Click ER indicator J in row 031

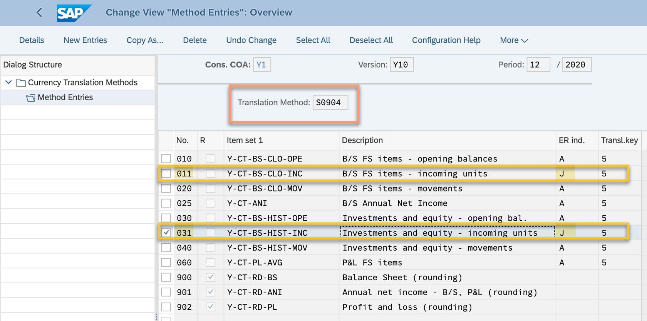click(562, 233)
